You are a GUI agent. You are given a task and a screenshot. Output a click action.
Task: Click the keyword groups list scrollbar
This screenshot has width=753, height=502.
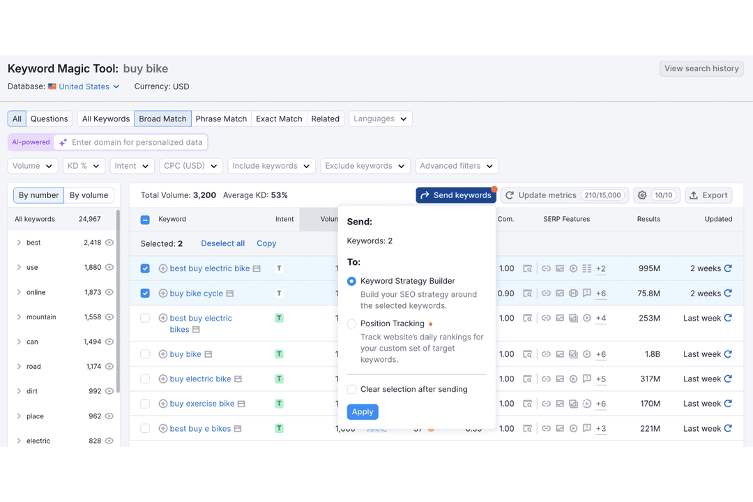tap(118, 301)
